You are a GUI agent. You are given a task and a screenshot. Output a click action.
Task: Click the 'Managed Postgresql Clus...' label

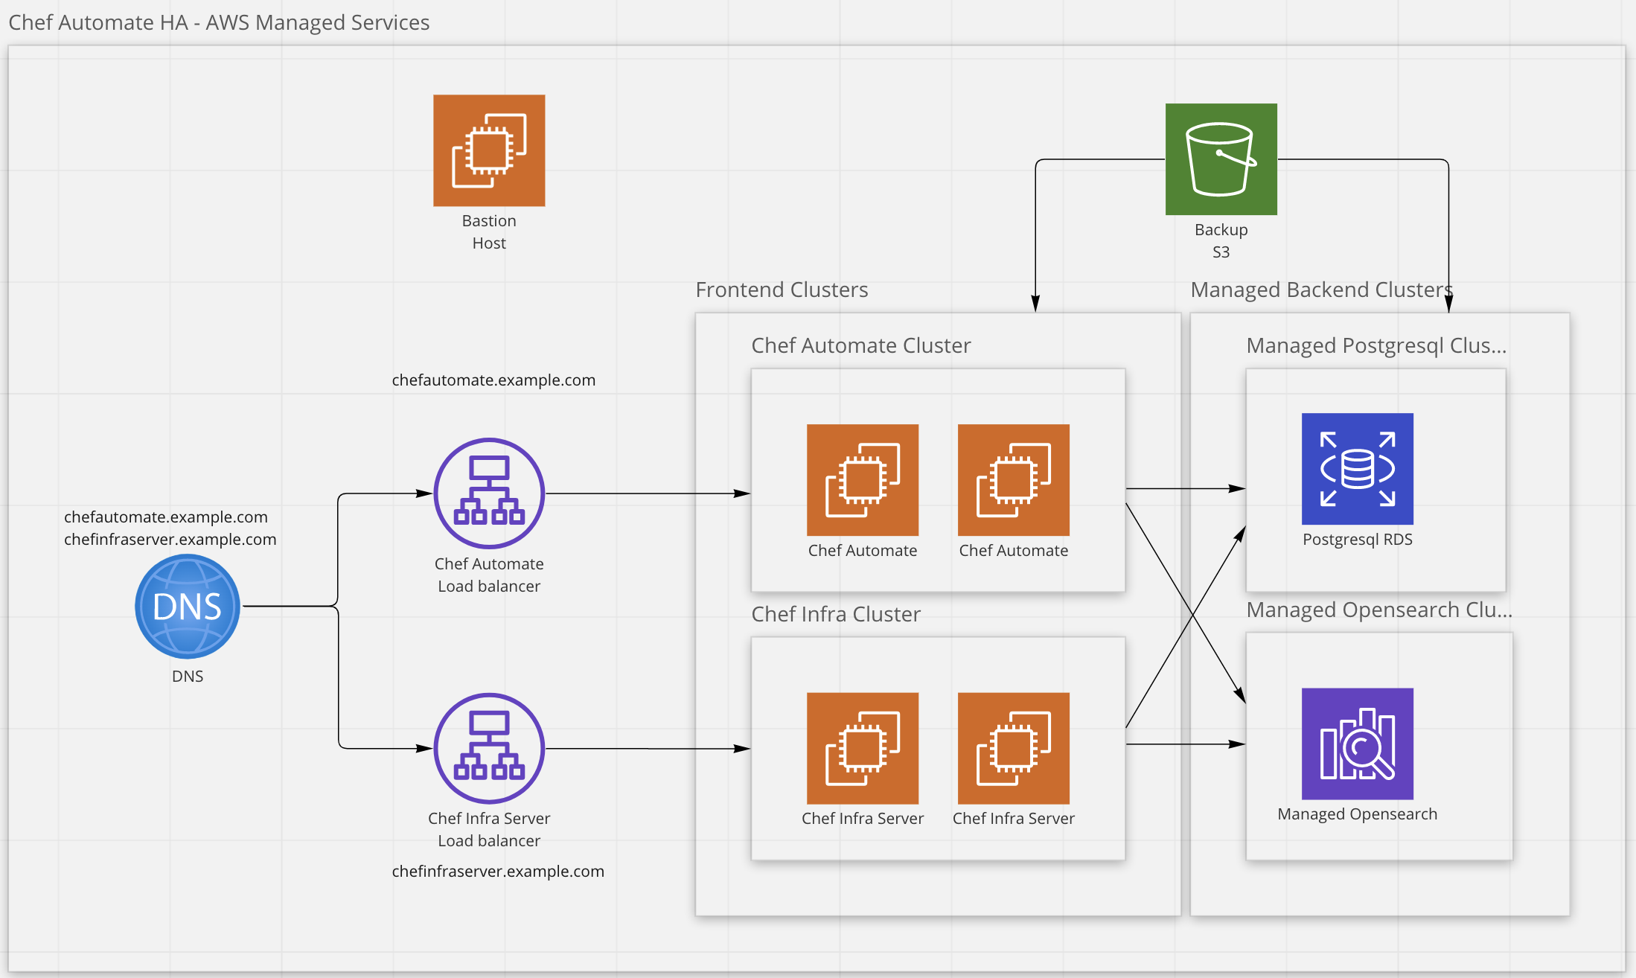click(1376, 345)
